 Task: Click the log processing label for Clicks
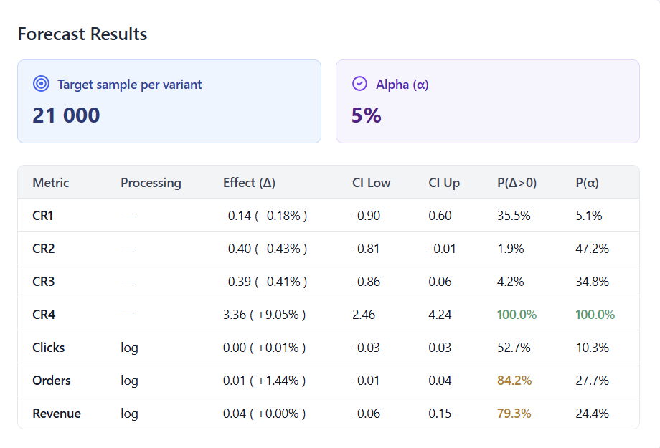coord(129,347)
